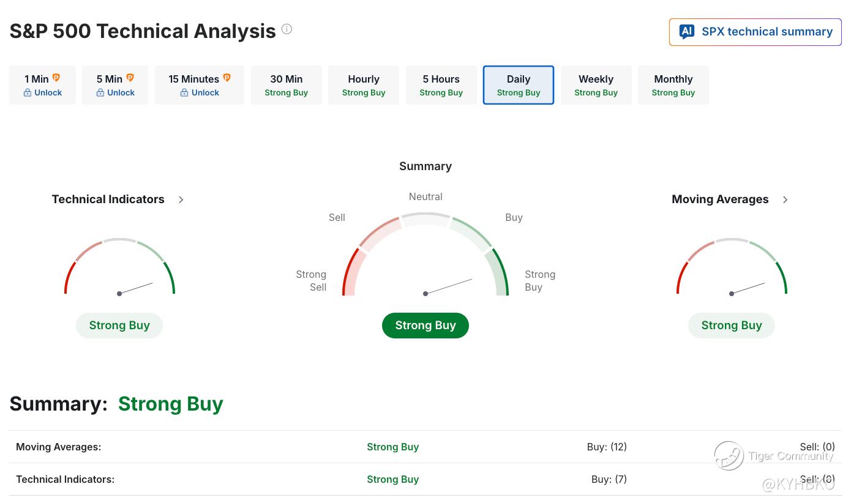Screen dimensions: 851x503
Task: Expand Technical Indicators via its chevron arrow
Action: pos(181,199)
